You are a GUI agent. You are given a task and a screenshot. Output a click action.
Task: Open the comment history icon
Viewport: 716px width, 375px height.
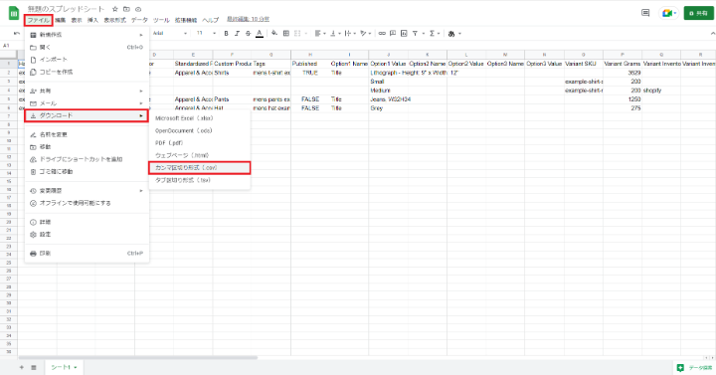tap(645, 13)
